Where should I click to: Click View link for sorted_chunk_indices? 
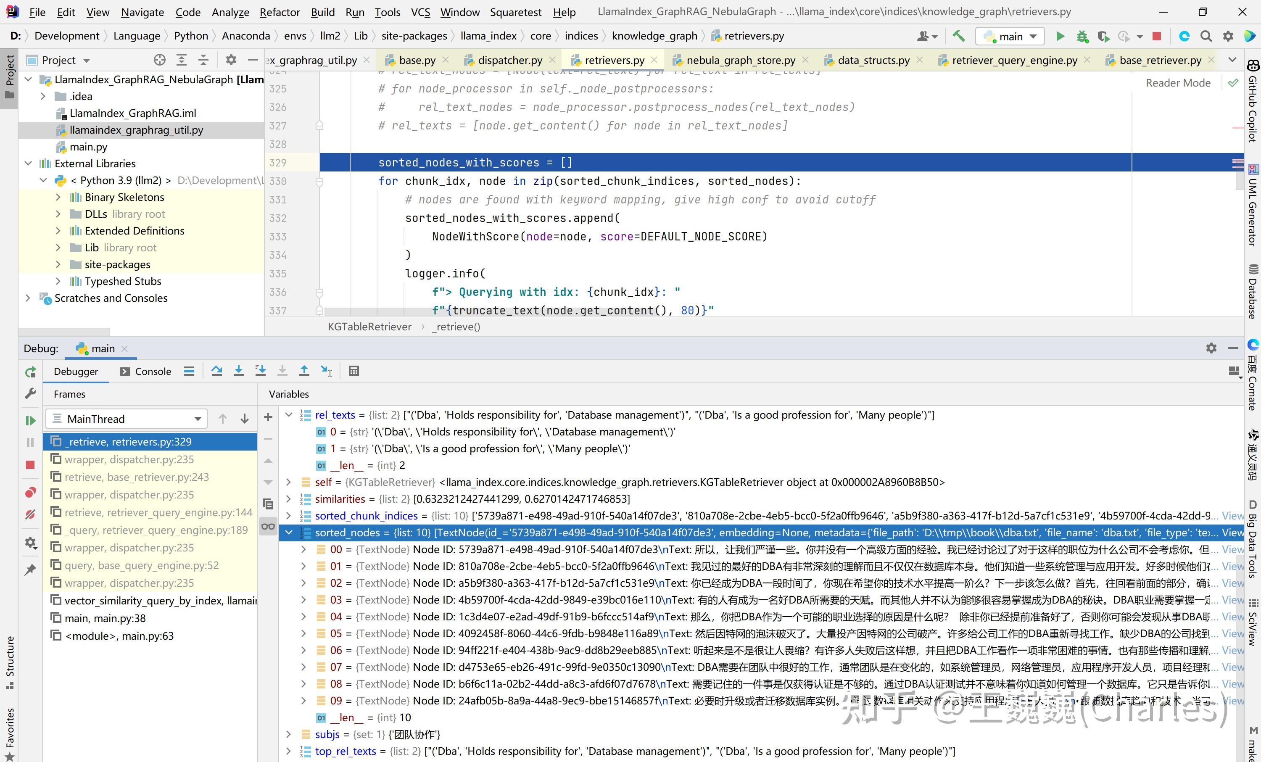[x=1232, y=516]
